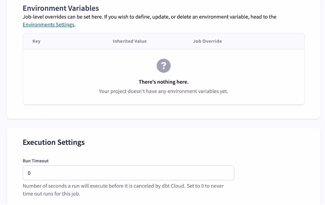Screen dimensions: 325x205
Task: Click the Environment Variables section heading
Action: [x=61, y=8]
